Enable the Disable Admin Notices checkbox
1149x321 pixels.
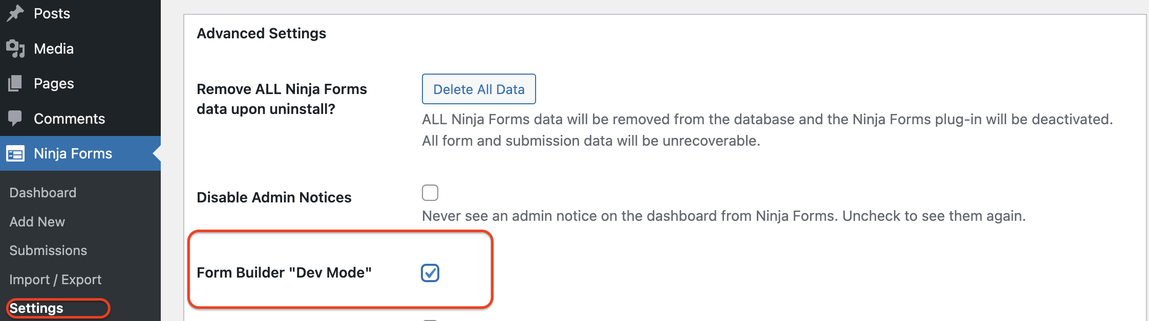tap(430, 193)
